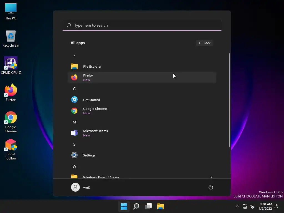Open Task View on the taskbar
284x213 pixels.
pyautogui.click(x=148, y=206)
